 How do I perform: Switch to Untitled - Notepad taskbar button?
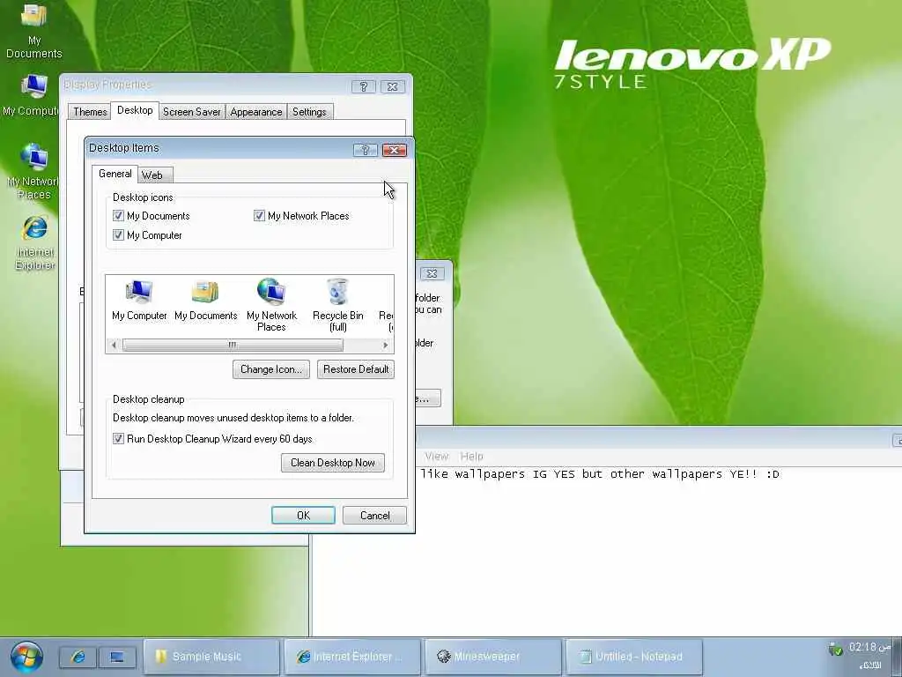coord(634,656)
